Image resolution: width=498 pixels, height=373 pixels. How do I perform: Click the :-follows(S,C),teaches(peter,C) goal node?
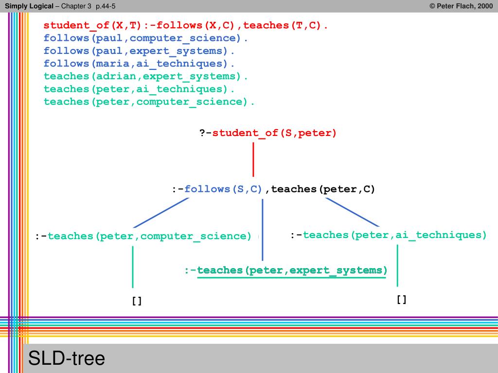point(273,189)
